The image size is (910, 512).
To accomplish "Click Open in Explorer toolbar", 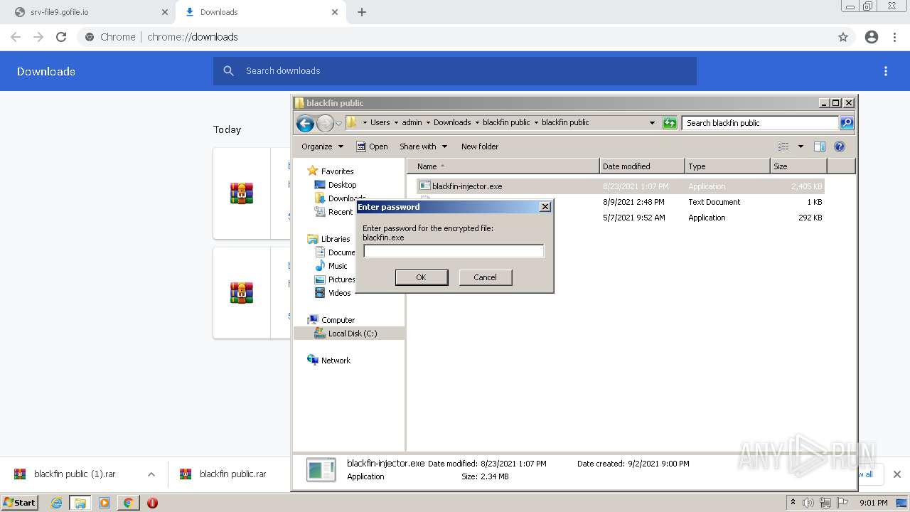I will [372, 146].
